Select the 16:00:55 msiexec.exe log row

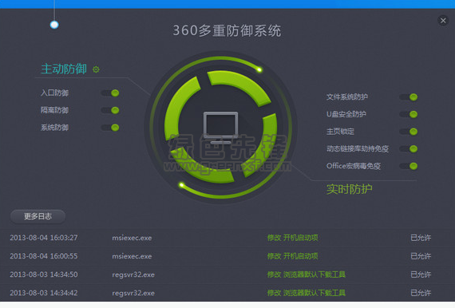(x=227, y=256)
